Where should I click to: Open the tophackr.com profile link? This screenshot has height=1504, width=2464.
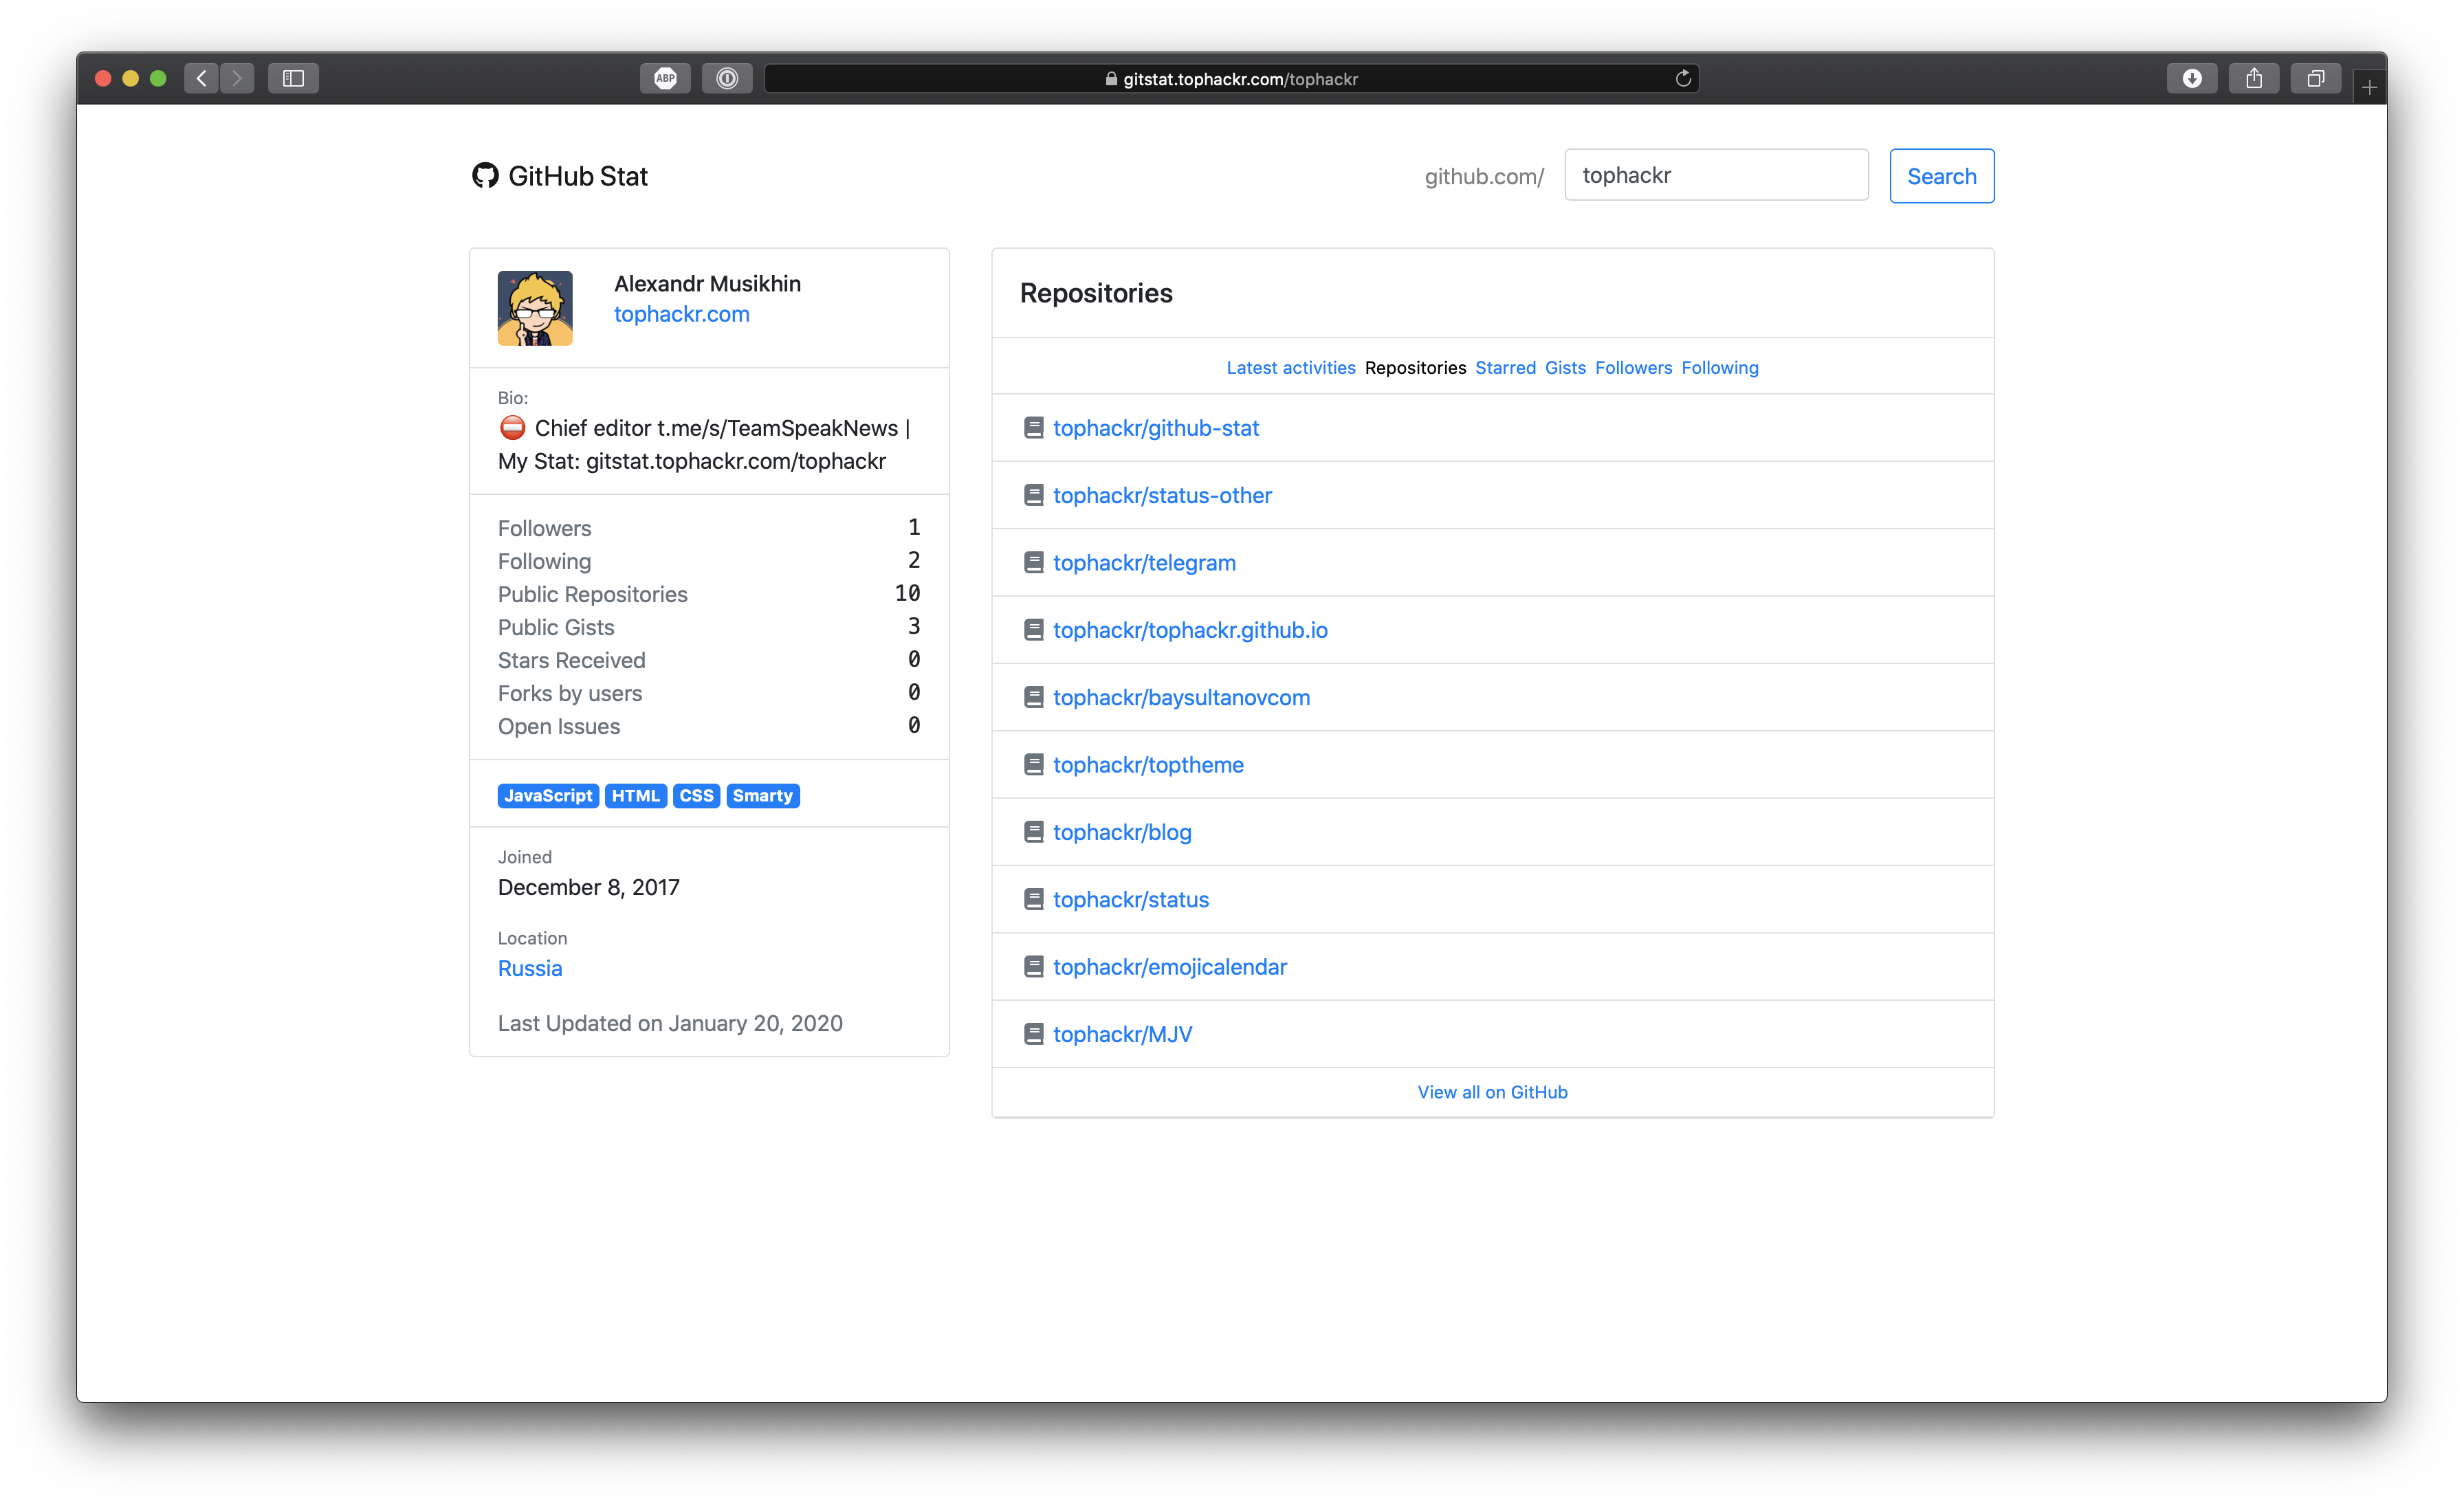click(x=681, y=313)
